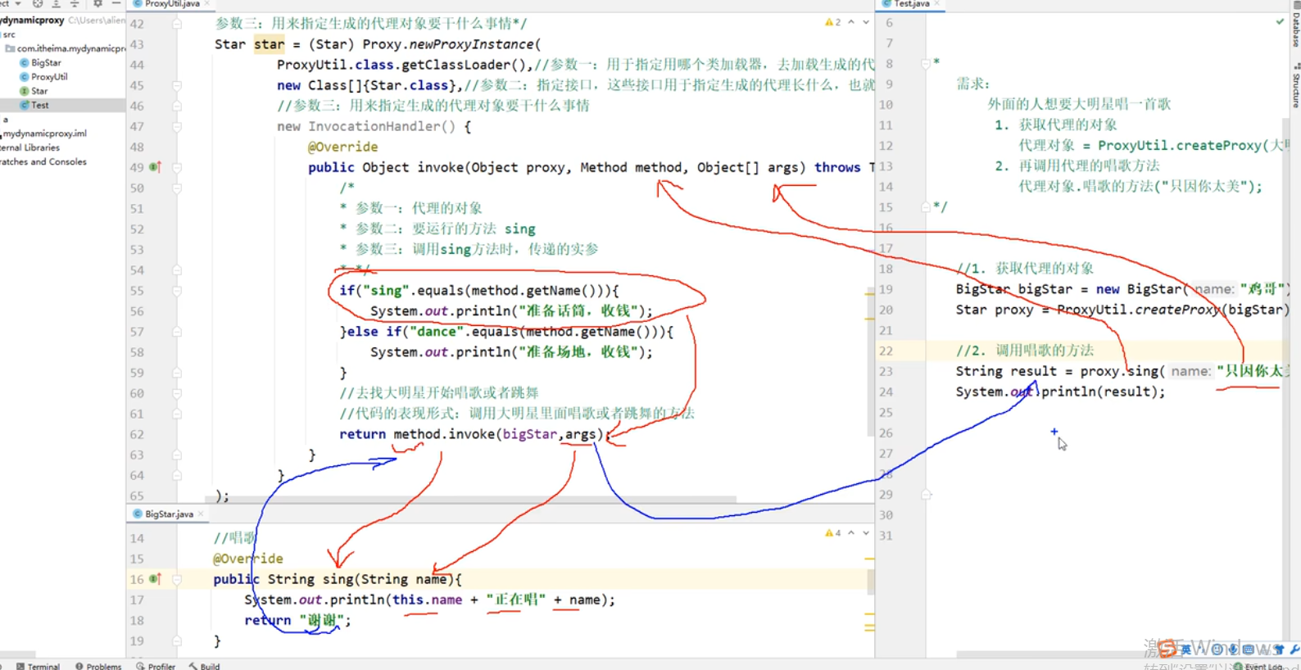
Task: Open the Structure side panel
Action: pyautogui.click(x=1295, y=86)
